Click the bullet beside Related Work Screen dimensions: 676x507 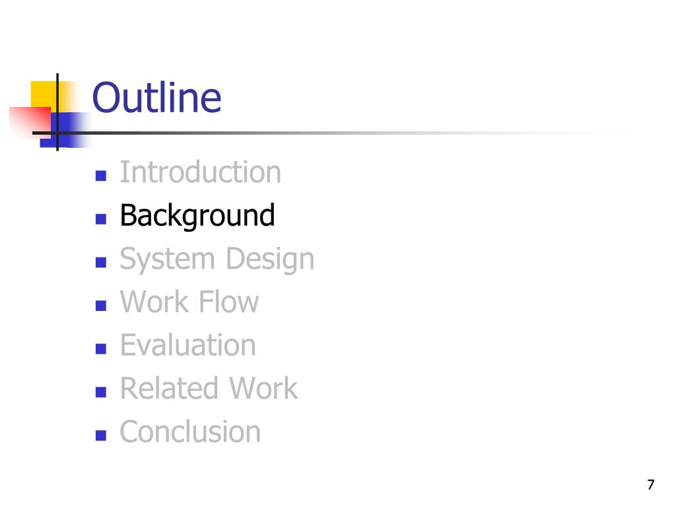coord(101,392)
